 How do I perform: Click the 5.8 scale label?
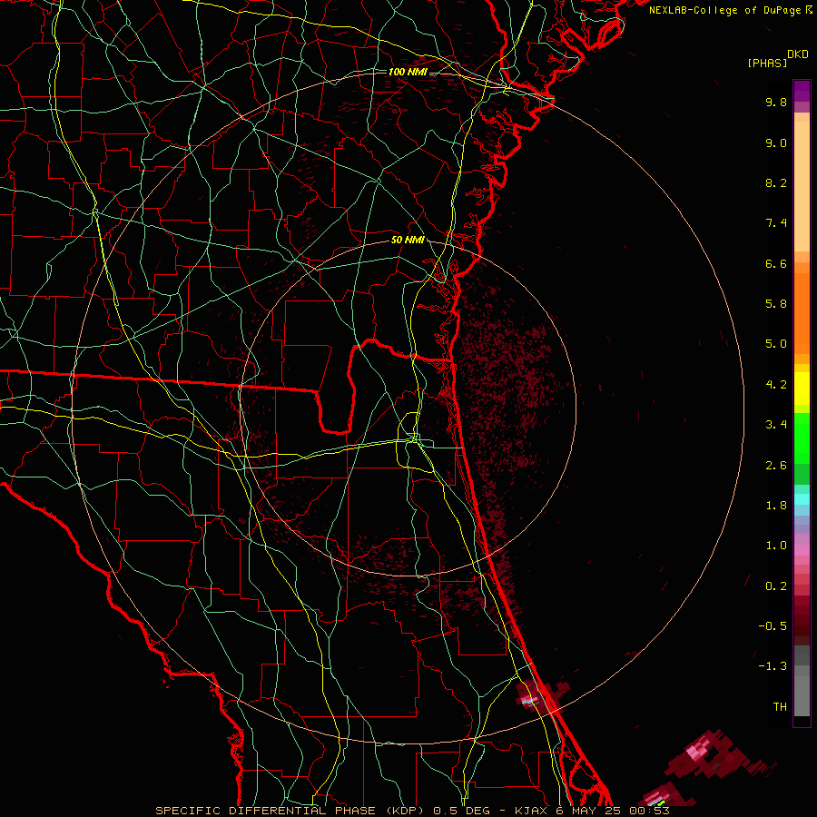[776, 304]
